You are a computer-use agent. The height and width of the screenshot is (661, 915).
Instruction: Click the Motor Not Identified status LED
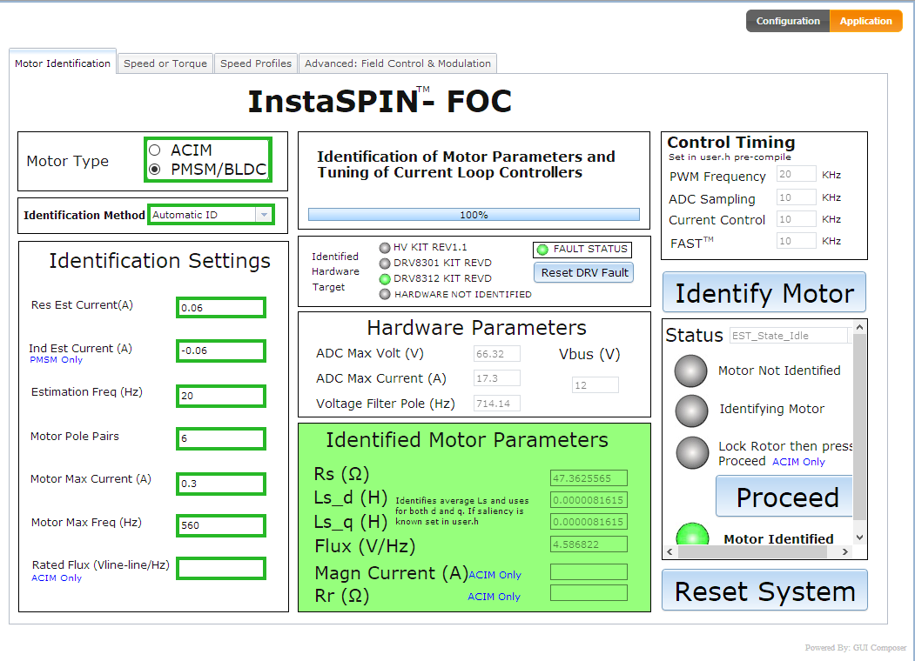click(x=691, y=371)
